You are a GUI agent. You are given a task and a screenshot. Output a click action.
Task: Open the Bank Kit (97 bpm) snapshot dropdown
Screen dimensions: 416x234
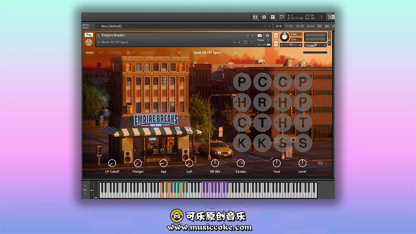[x=99, y=42]
